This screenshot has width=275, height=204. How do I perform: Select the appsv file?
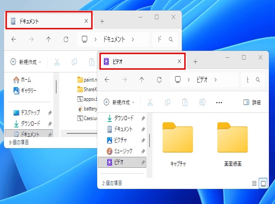point(87,99)
